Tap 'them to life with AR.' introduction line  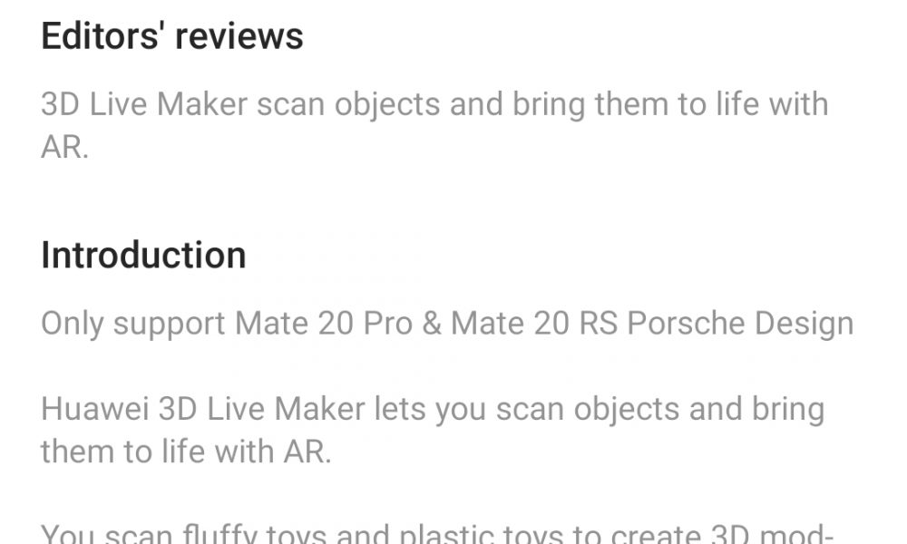coord(186,452)
